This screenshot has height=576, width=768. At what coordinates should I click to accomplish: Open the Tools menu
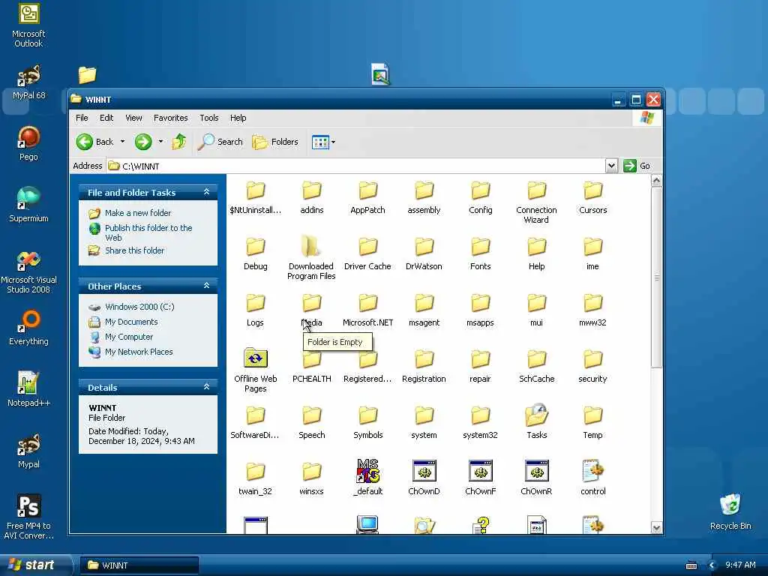coord(209,118)
